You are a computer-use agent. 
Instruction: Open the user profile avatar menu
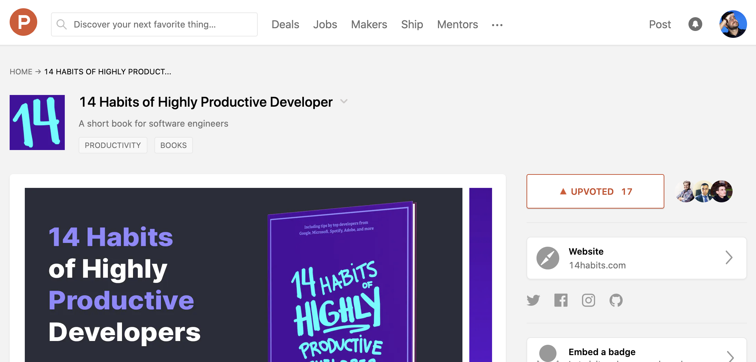(733, 24)
